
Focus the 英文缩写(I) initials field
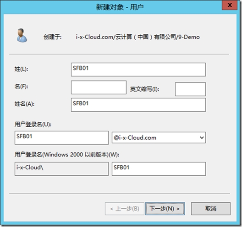click(x=190, y=89)
